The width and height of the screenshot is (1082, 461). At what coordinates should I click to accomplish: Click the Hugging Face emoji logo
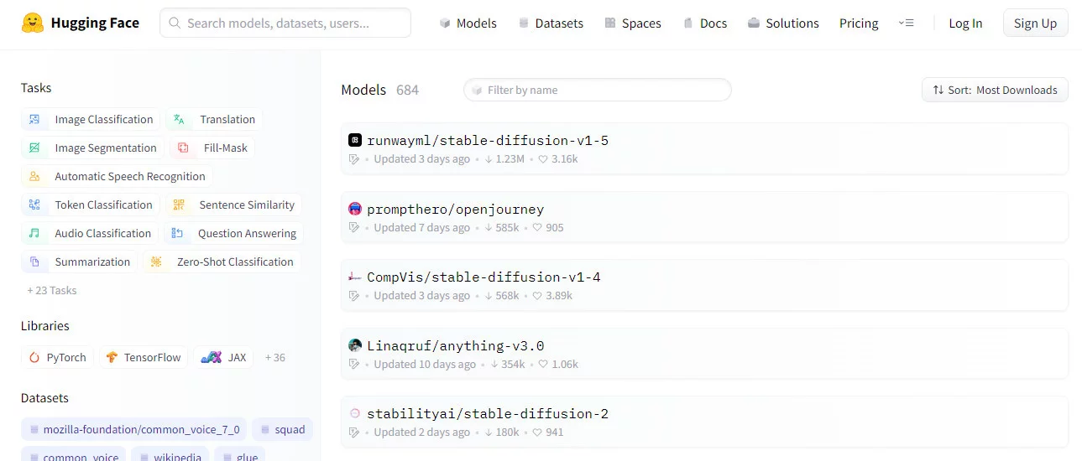point(33,23)
